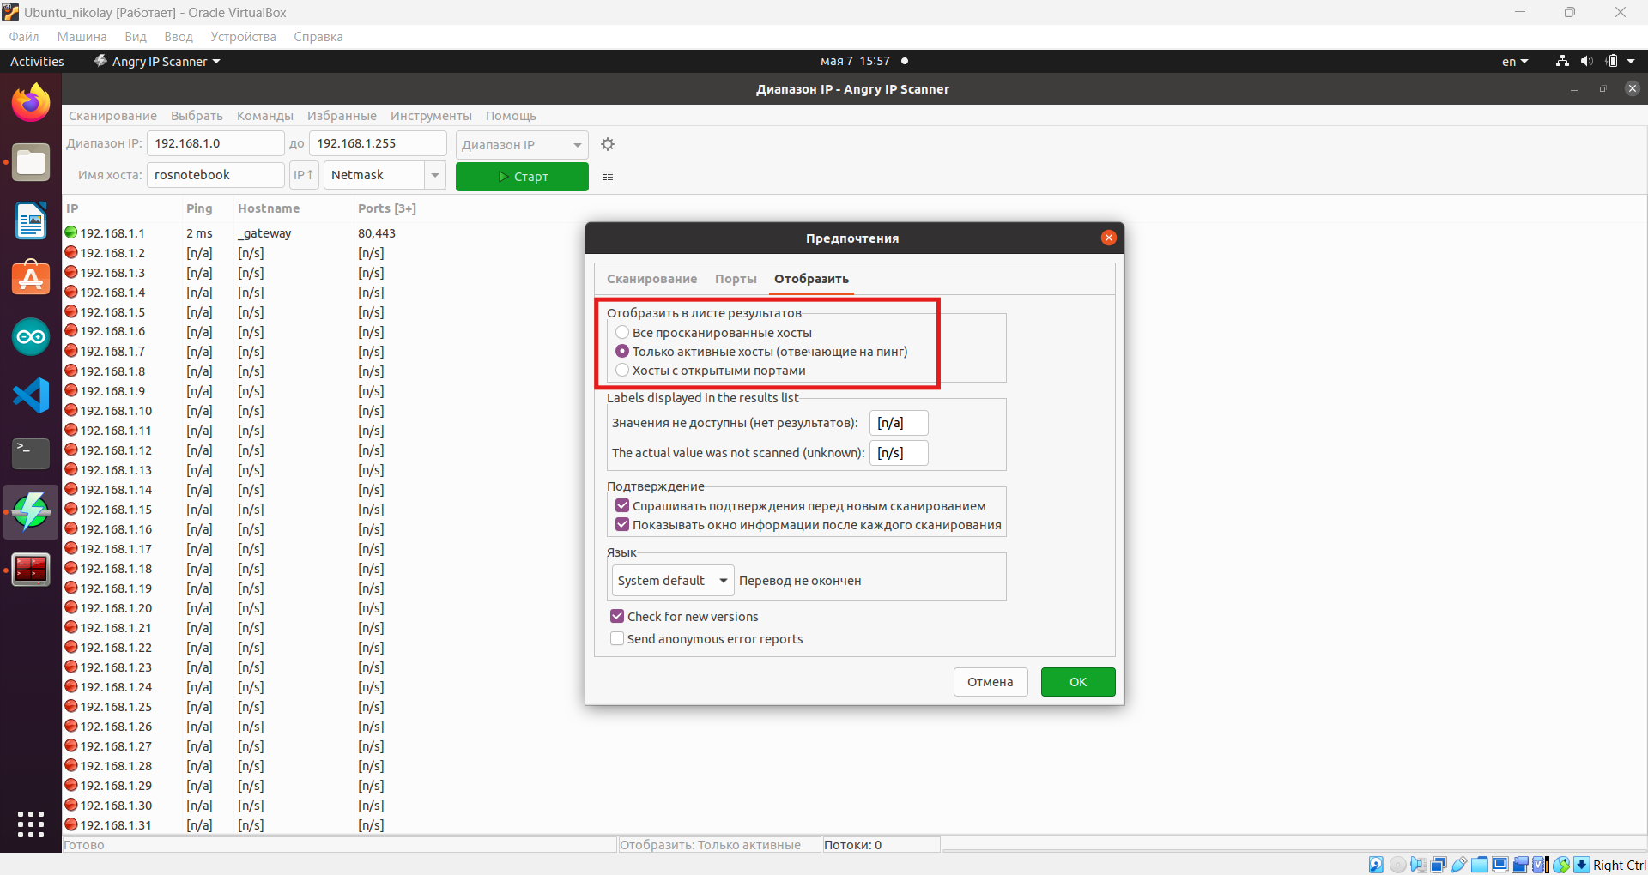Screen dimensions: 1648x875
Task: Uncheck 'Check for new versions' checkbox
Action: point(617,617)
